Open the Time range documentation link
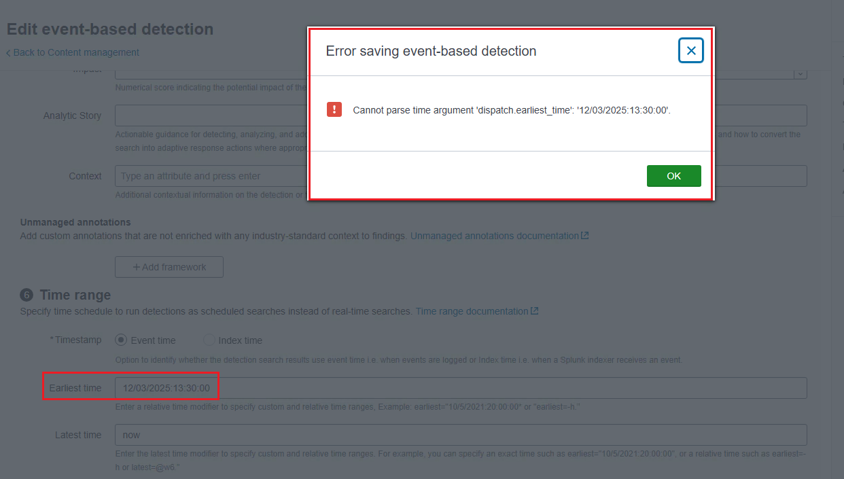The image size is (844, 479). click(x=472, y=311)
